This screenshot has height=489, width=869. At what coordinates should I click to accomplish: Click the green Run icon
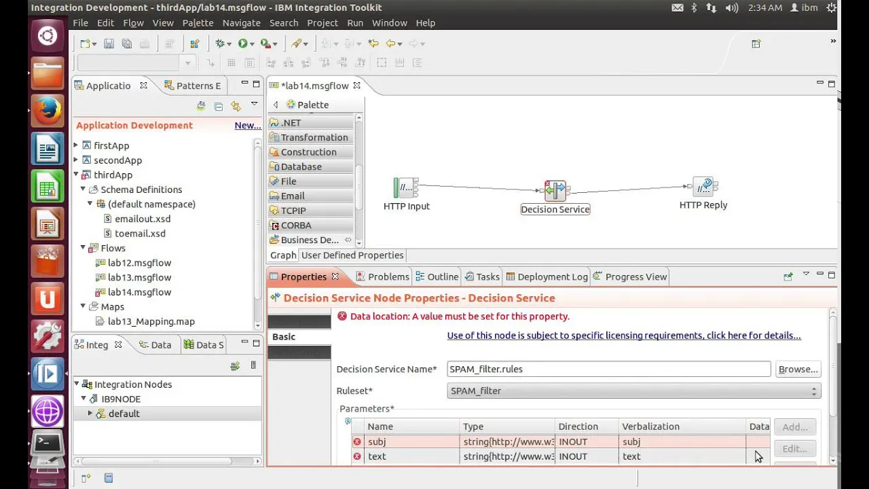[242, 43]
